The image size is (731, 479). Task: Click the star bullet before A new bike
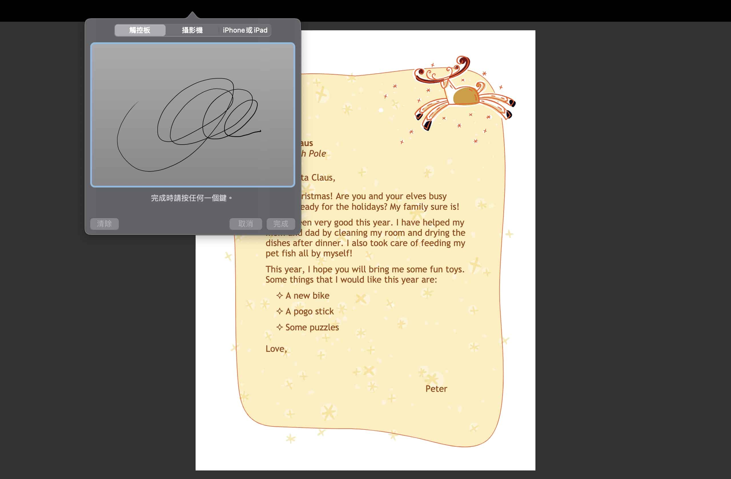click(x=279, y=296)
